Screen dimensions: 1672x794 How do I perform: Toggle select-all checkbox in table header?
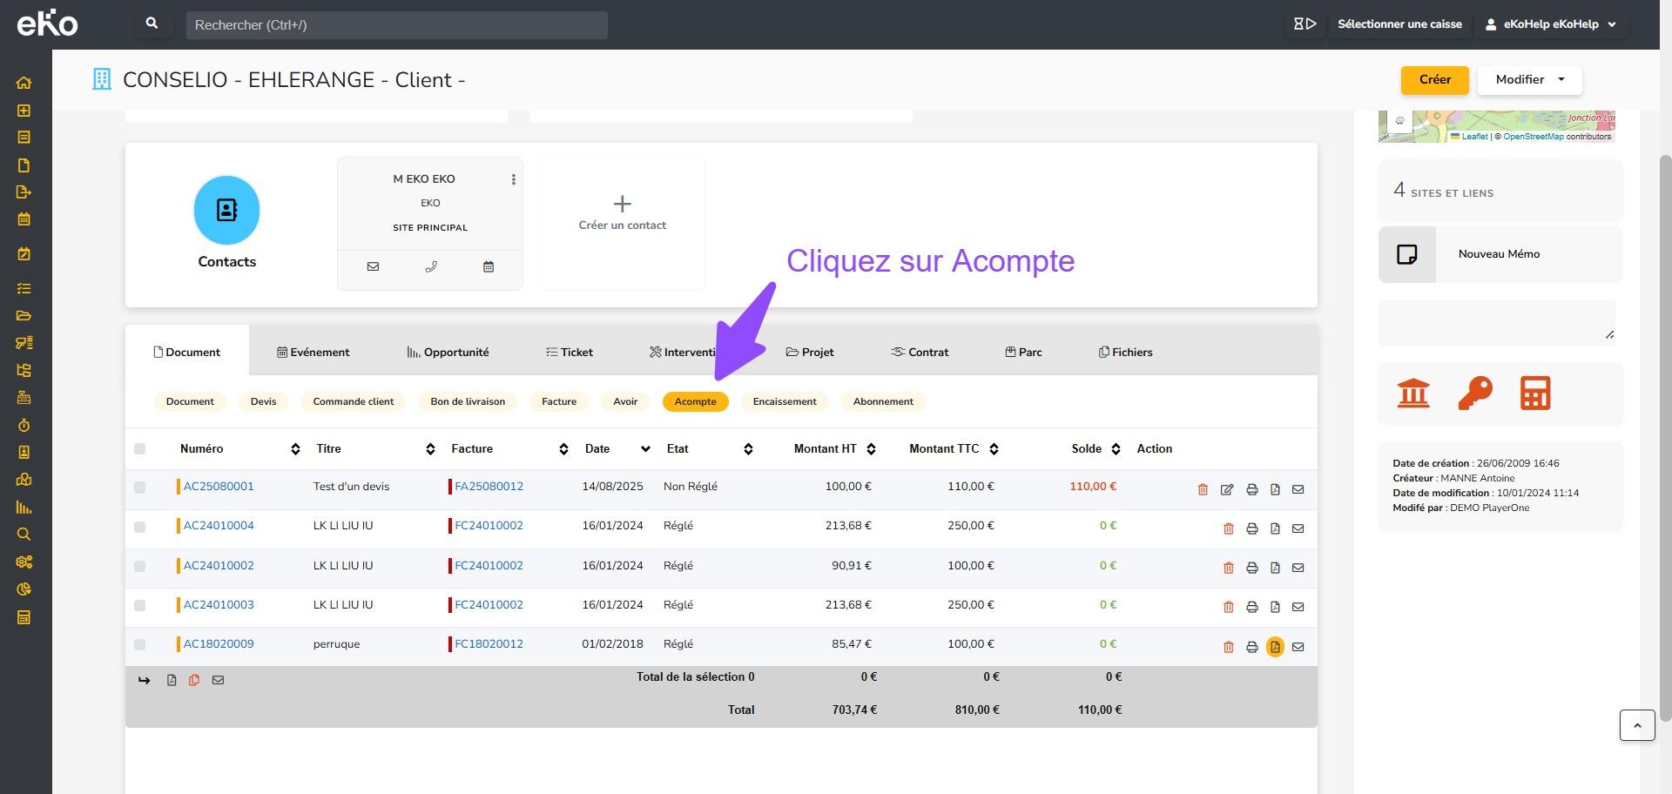coord(139,449)
